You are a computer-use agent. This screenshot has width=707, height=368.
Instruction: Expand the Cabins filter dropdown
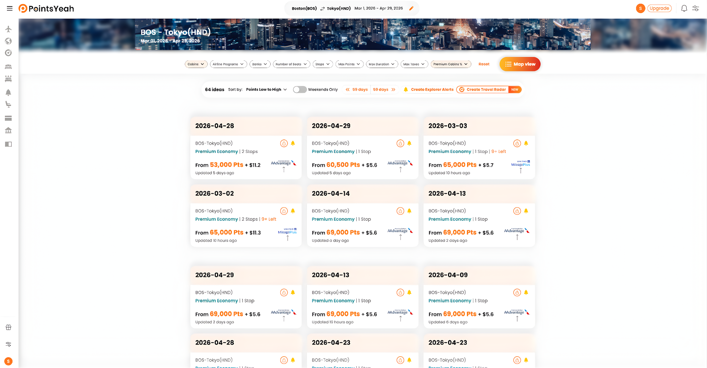pos(196,64)
